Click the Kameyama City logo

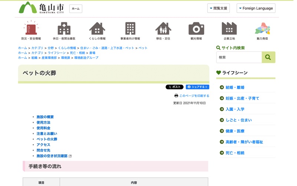[42, 8]
